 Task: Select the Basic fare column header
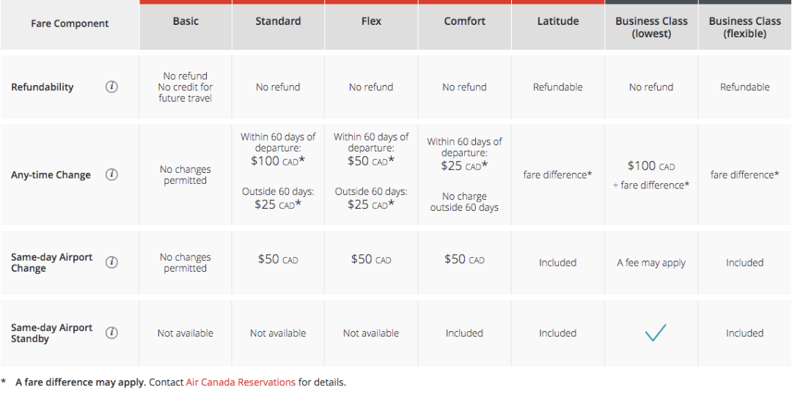point(186,22)
